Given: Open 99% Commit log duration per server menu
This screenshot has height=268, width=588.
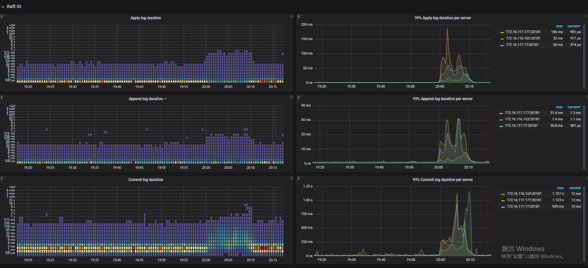Looking at the screenshot, I should [443, 180].
